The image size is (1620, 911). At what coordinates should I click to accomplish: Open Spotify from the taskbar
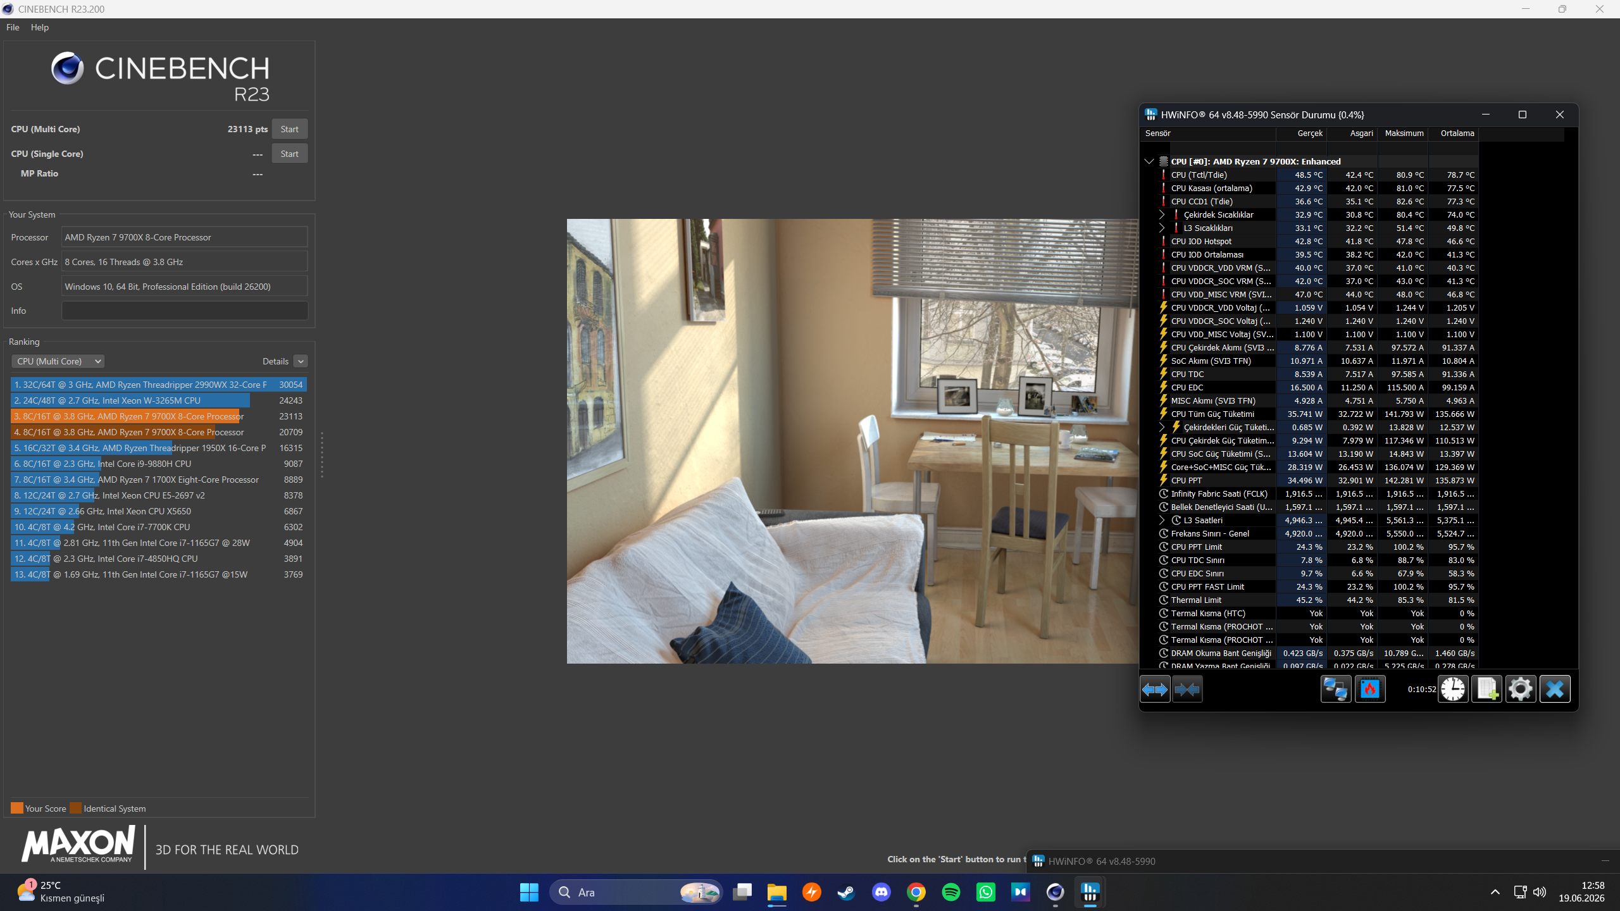click(x=951, y=892)
